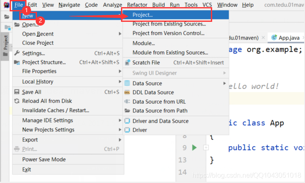Open the View menu
The height and width of the screenshot is (183, 305).
point(48,5)
